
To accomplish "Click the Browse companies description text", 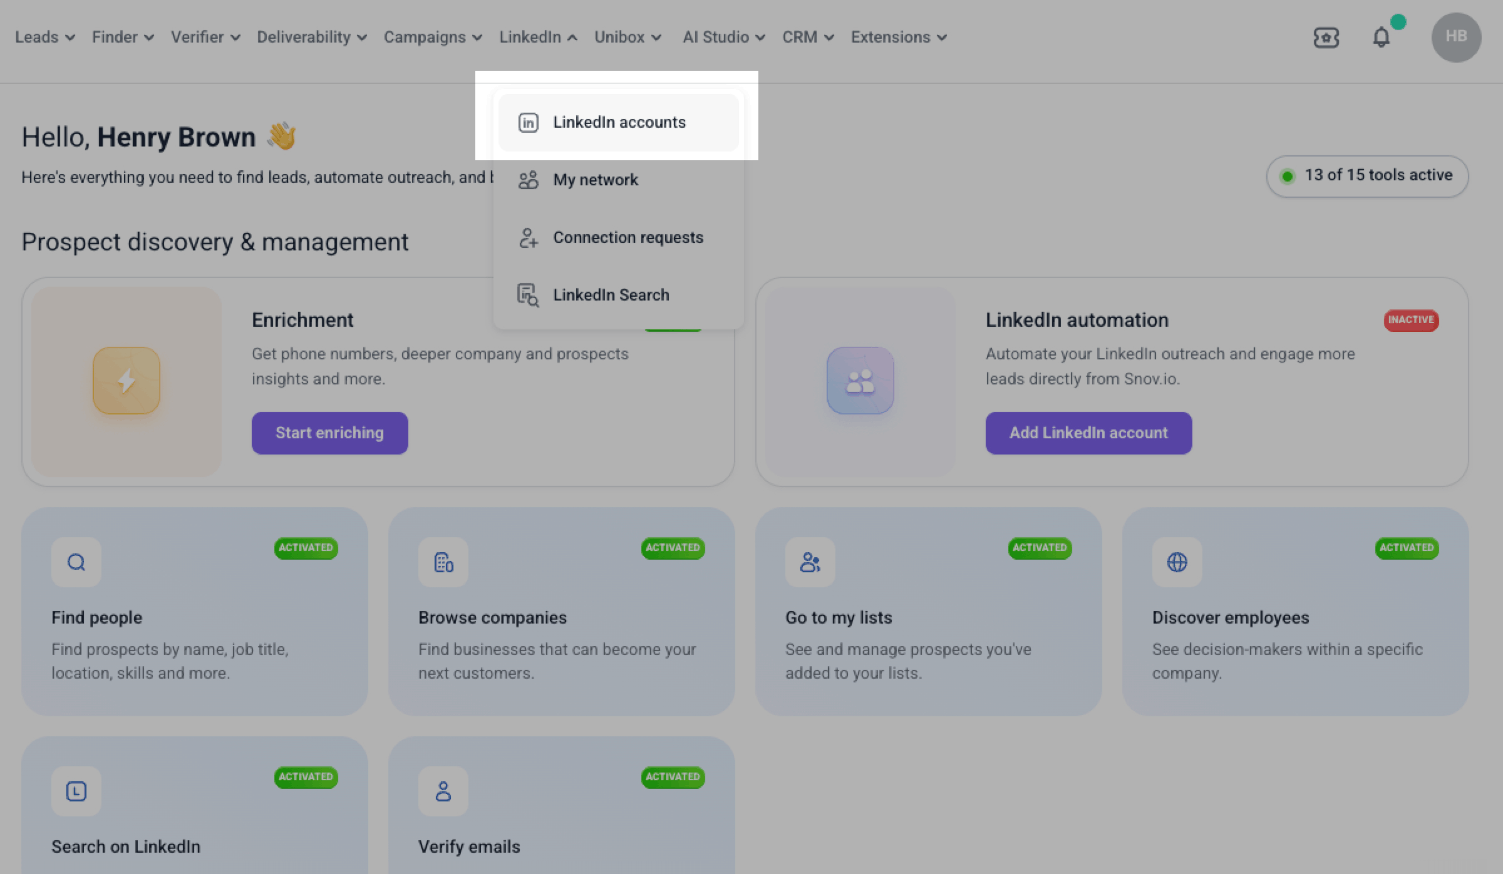I will [x=557, y=661].
